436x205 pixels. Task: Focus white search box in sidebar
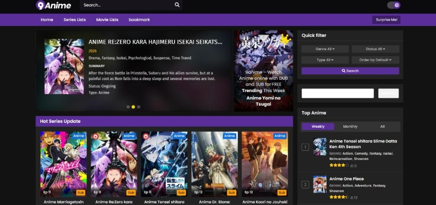(338, 93)
